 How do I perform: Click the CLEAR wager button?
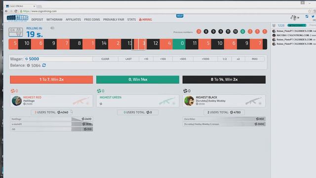105,59
